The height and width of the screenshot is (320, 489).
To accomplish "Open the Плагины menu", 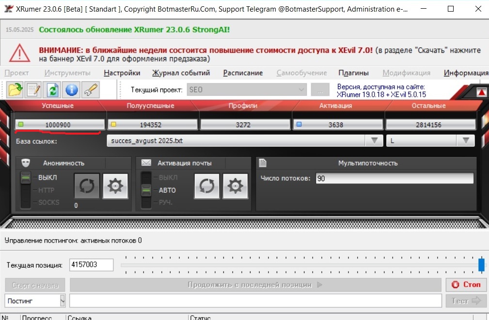I will 353,73.
